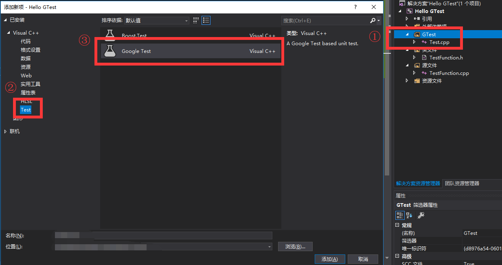This screenshot has height=265, width=502.
Task: Select TestFunction.h in Solution Explorer
Action: point(446,57)
